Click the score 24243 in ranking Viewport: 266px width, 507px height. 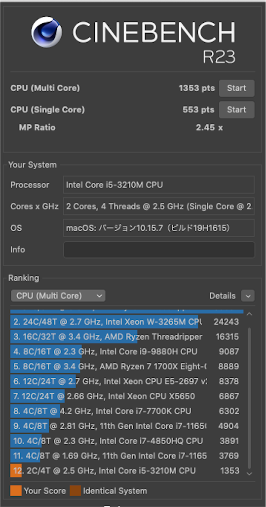click(x=227, y=322)
